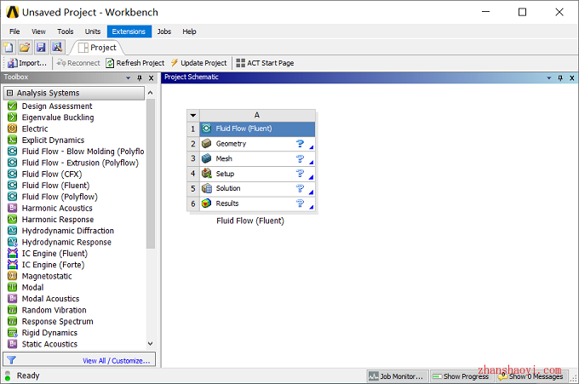Viewport: 579px width, 384px height.
Task: Open Job Monitor from status bar
Action: pyautogui.click(x=398, y=376)
